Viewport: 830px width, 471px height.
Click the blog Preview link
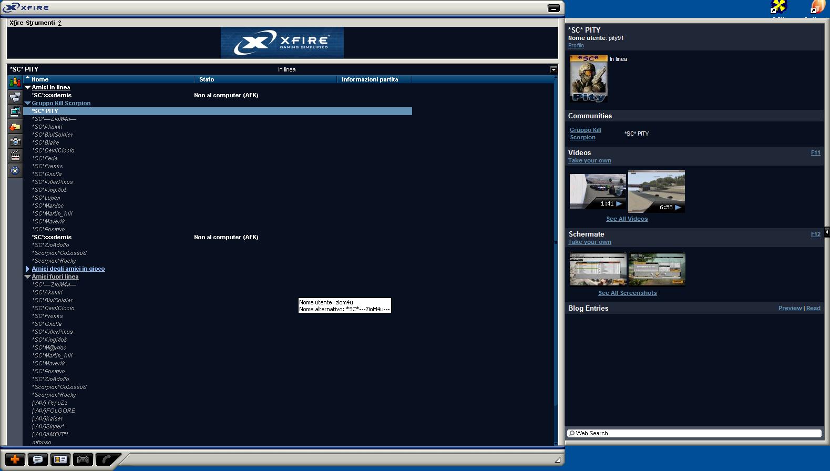pos(790,308)
